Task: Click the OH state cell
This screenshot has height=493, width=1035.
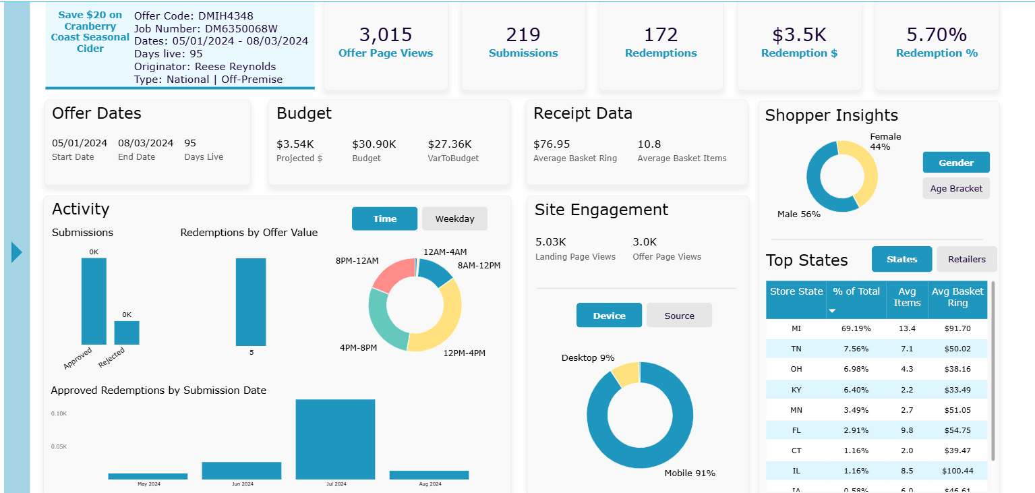Action: [796, 369]
